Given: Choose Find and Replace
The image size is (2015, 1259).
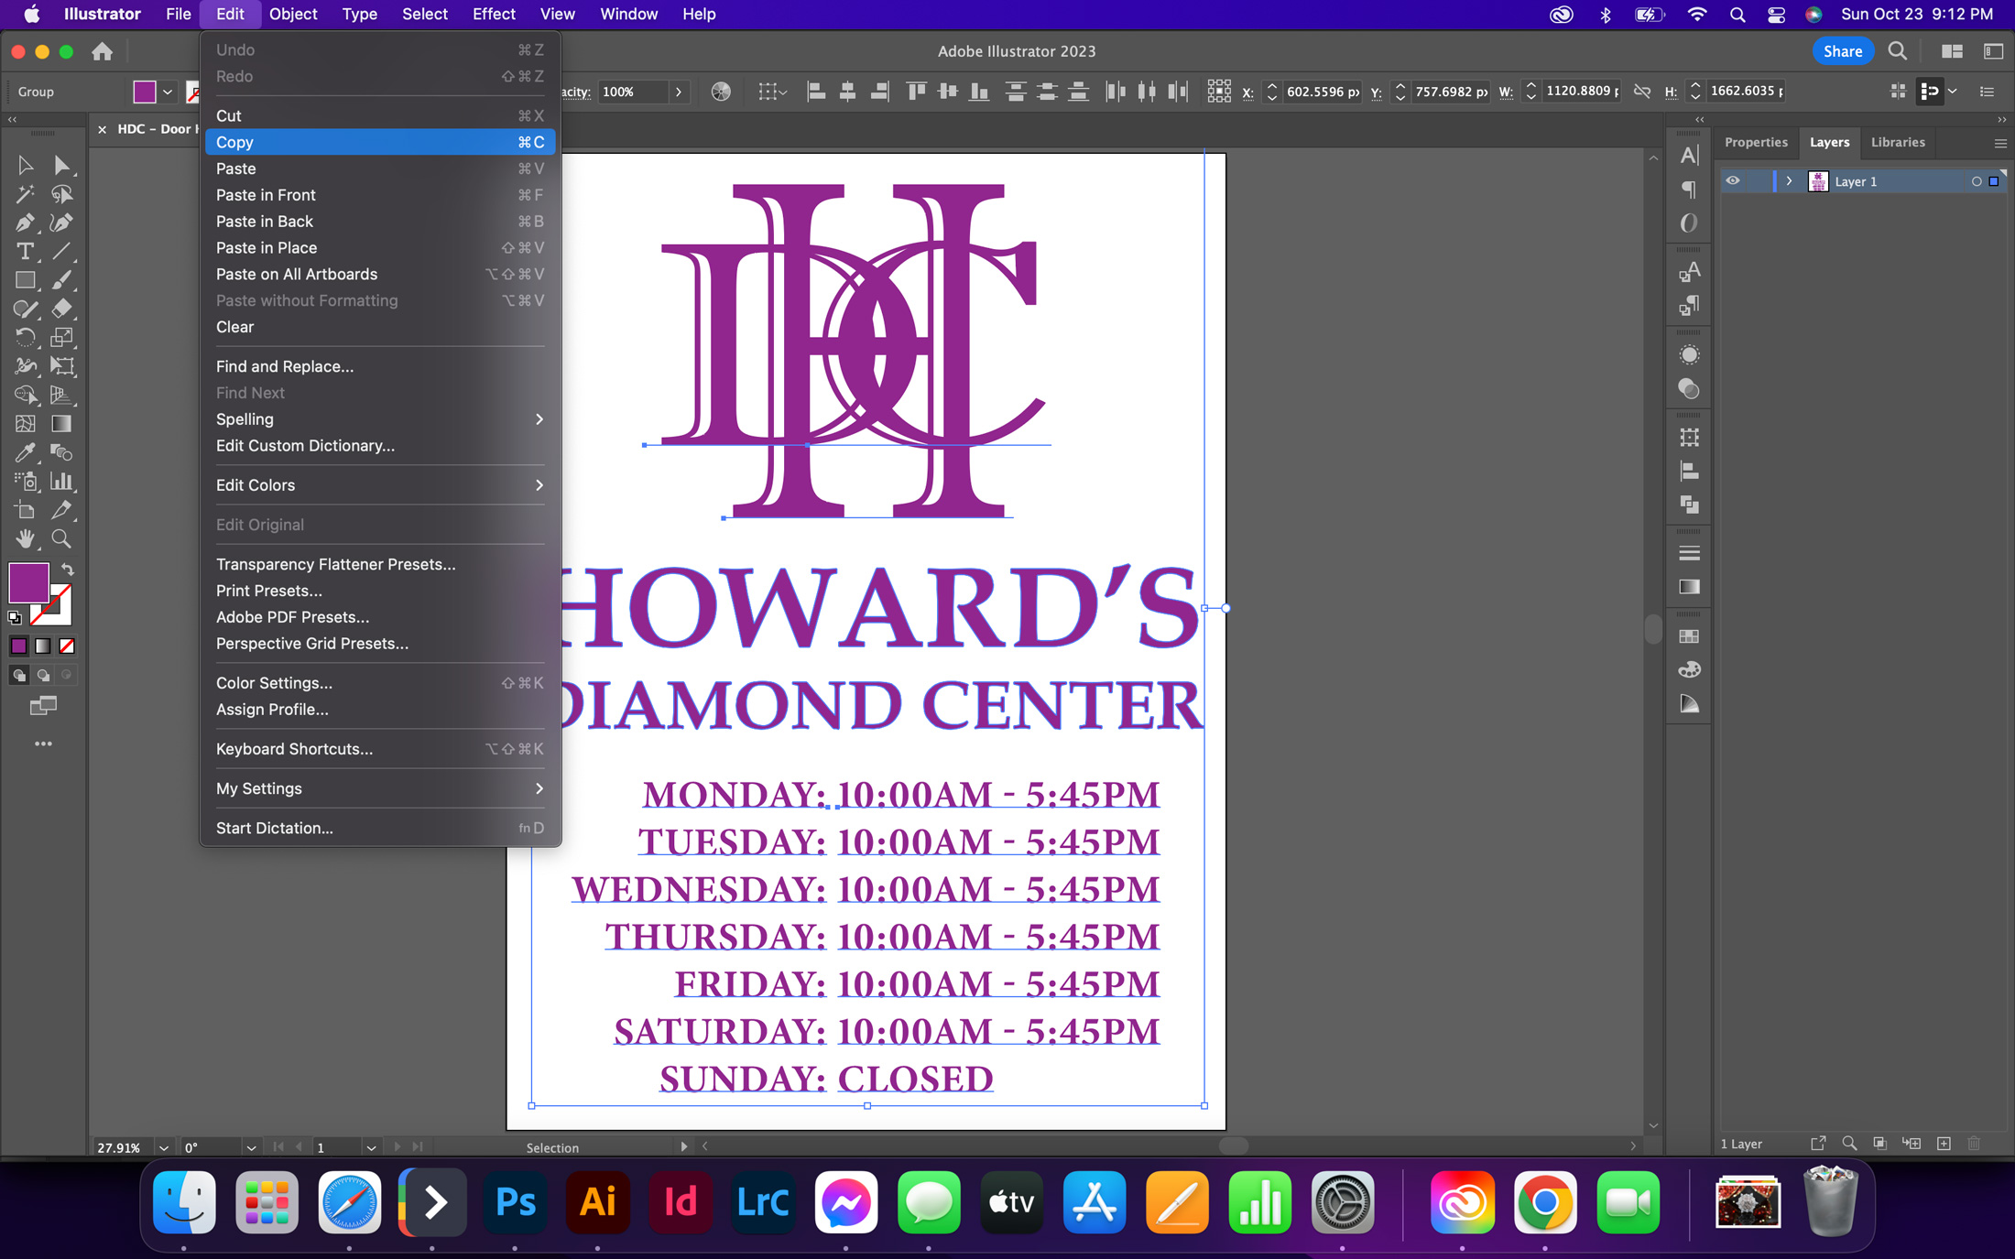Looking at the screenshot, I should [379, 366].
